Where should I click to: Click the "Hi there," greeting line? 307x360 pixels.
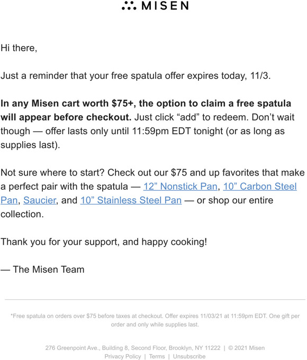(x=19, y=48)
